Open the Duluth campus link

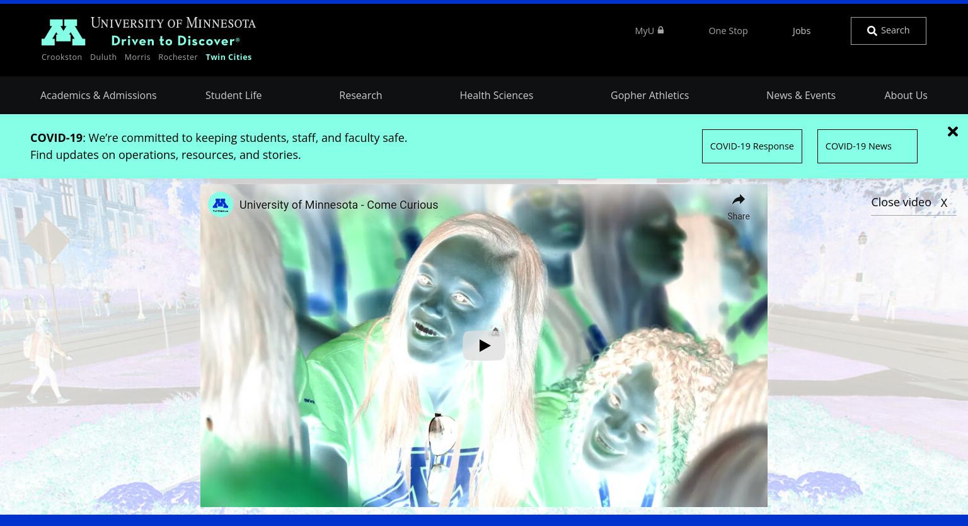pyautogui.click(x=103, y=57)
